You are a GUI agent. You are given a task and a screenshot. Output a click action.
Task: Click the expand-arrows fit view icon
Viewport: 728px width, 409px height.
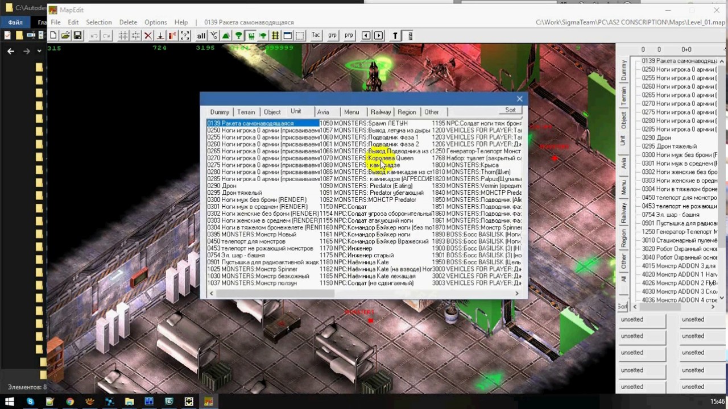pos(185,36)
